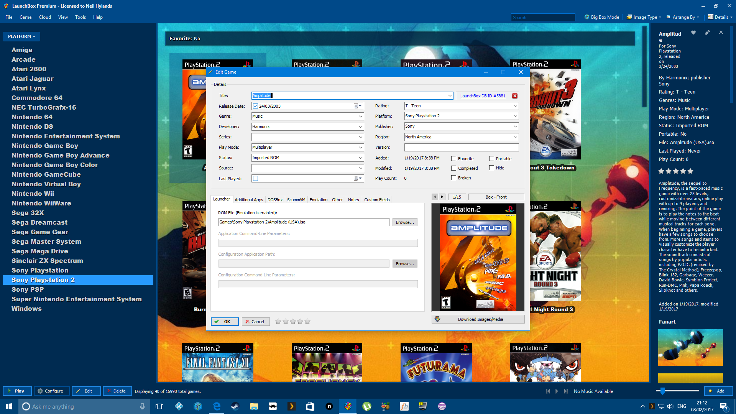The image size is (736, 414).
Task: Open File Explorer from the taskbar
Action: pyautogui.click(x=254, y=406)
